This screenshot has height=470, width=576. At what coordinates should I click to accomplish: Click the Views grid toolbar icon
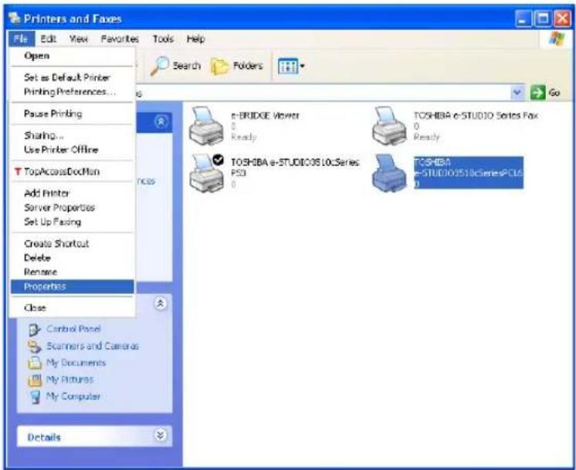[288, 66]
